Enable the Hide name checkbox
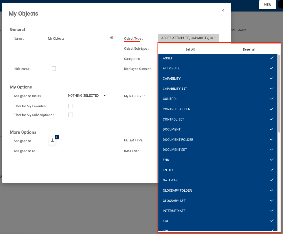Image resolution: width=283 pixels, height=234 pixels. tap(54, 68)
